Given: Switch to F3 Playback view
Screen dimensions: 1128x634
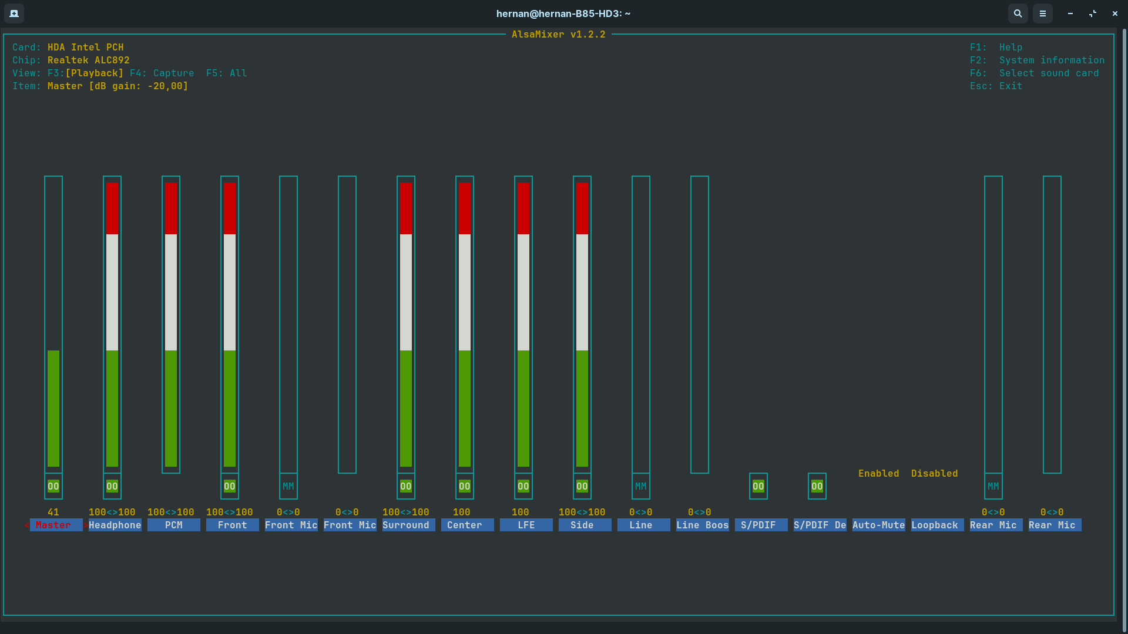Looking at the screenshot, I should (x=86, y=73).
